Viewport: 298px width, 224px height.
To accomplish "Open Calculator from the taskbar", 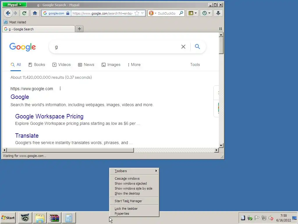I will [x=69, y=218].
